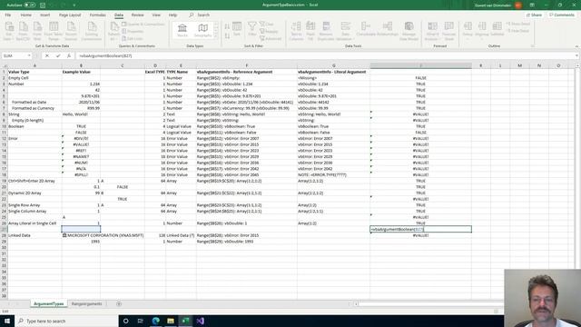The image size is (581, 327).
Task: Apply the Stocks data type
Action: point(182,30)
